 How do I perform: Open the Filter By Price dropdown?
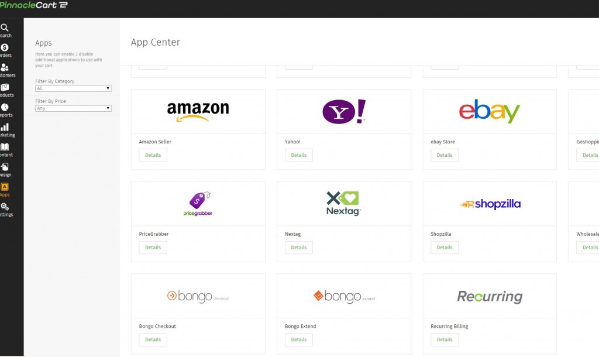[x=73, y=108]
